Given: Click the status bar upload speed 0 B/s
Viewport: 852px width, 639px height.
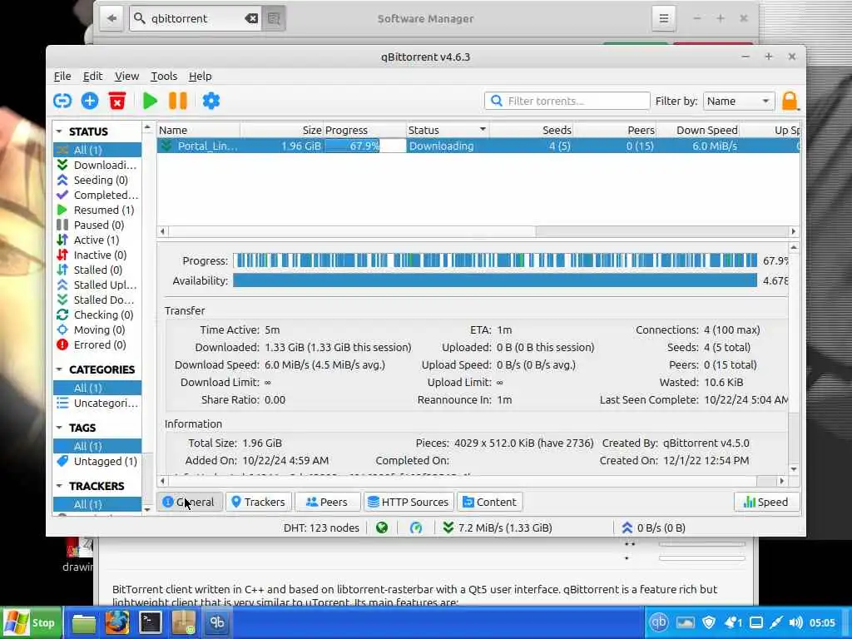Looking at the screenshot, I should [653, 528].
